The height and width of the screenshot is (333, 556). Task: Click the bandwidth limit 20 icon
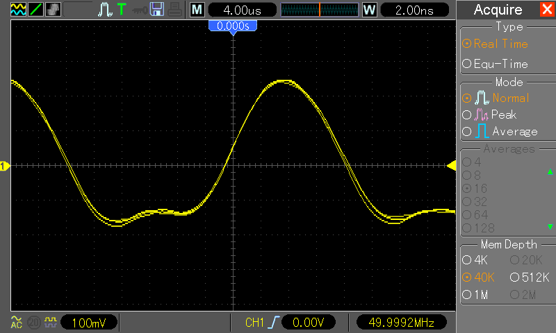tap(34, 323)
